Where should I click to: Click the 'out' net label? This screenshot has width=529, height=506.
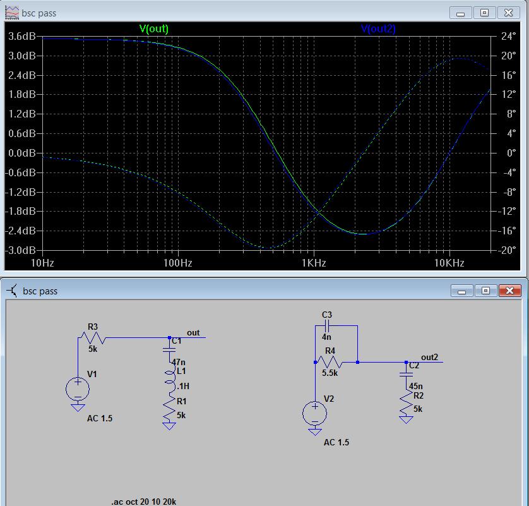pyautogui.click(x=193, y=333)
